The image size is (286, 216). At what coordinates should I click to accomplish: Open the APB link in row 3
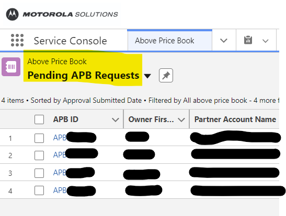[60, 172]
